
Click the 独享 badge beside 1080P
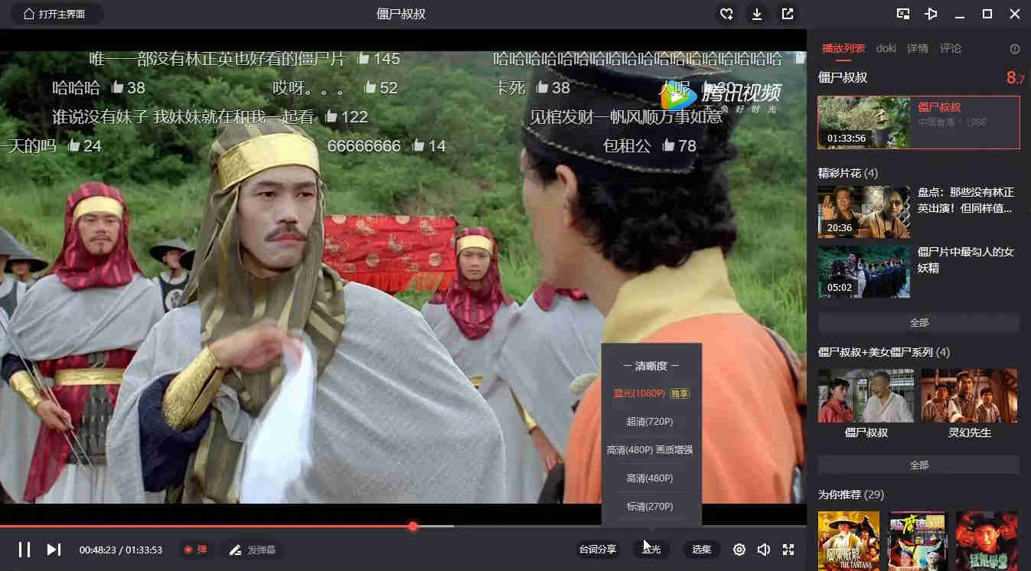[x=680, y=393]
